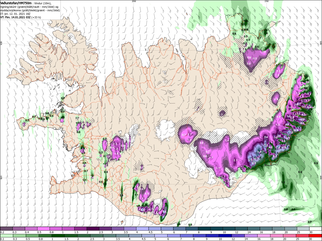Click the 'IT: þri. 12. 01. 2021 18Z' line
This screenshot has width=322, height=241.
(15, 14)
